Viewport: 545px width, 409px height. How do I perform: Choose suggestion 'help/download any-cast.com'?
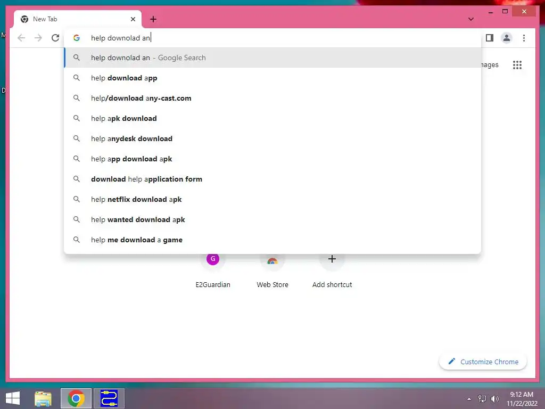coord(272,98)
